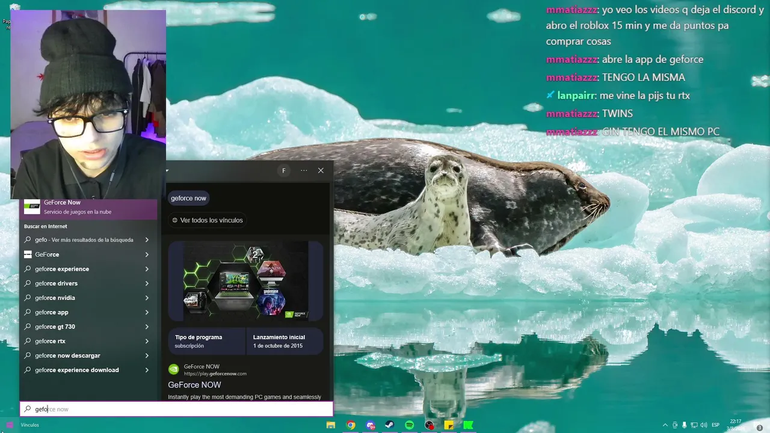Screen dimensions: 770x433
Task: Click the 'Lanzamiento inicial' info card
Action: click(285, 341)
